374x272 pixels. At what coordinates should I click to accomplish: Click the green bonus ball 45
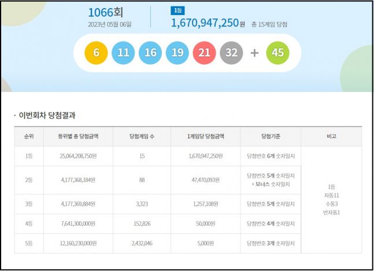pyautogui.click(x=277, y=53)
